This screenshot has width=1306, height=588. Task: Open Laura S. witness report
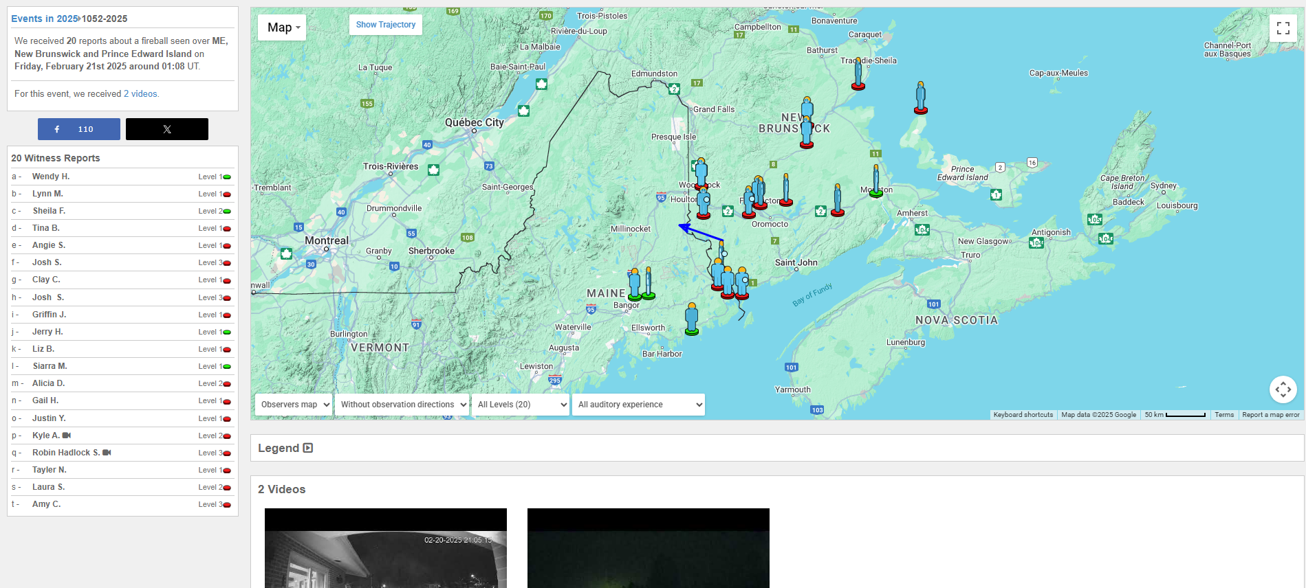(x=48, y=487)
